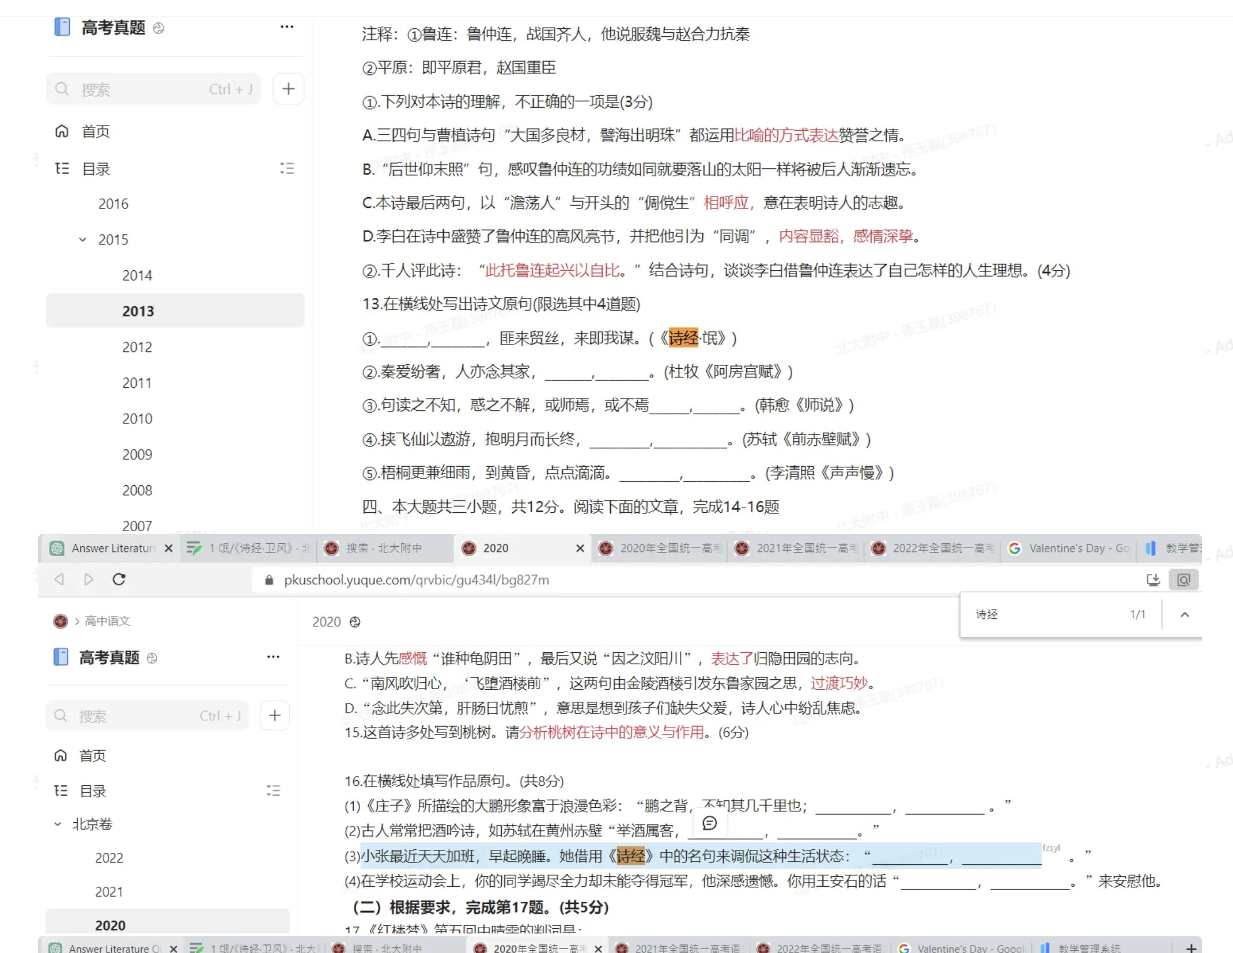Open the find-in-page icon near the address bar

[1183, 580]
